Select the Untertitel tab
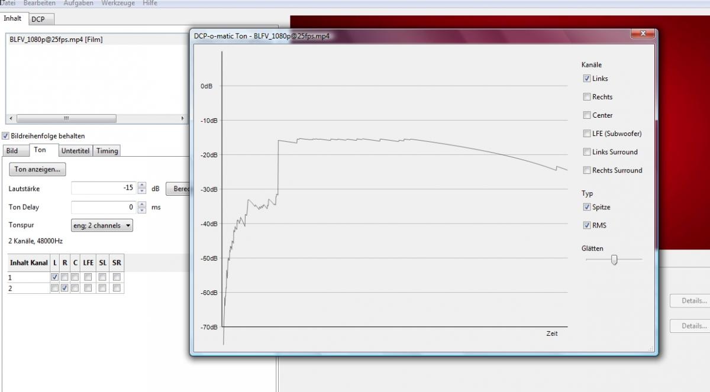This screenshot has height=392, width=710. point(75,151)
